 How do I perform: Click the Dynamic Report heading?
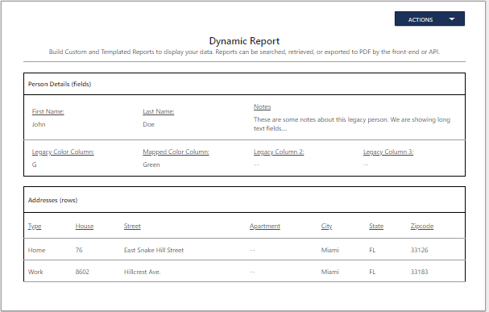pyautogui.click(x=244, y=41)
